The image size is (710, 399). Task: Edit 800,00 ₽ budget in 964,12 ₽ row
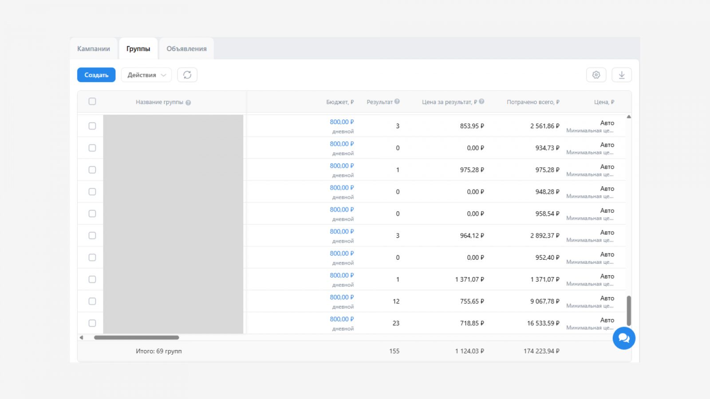pyautogui.click(x=342, y=231)
